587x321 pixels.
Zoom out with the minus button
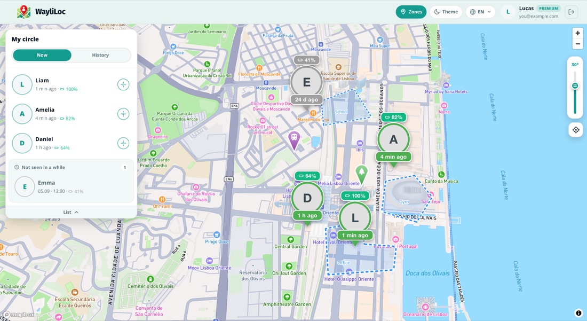point(577,44)
